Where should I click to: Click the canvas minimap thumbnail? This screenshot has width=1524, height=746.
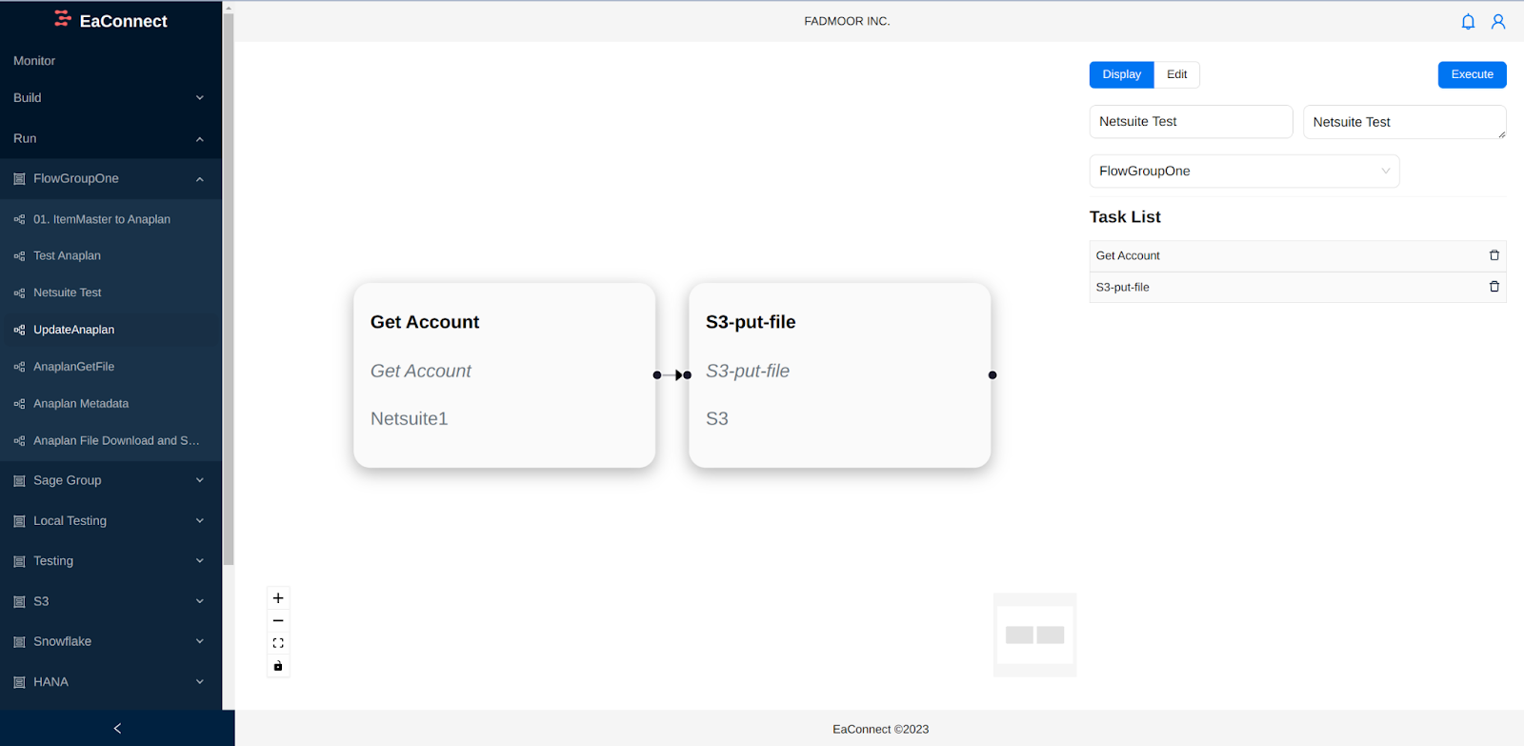click(1034, 635)
